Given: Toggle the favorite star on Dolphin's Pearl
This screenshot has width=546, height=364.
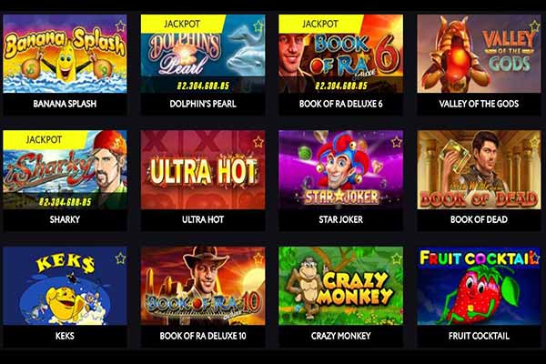Looking at the screenshot, I should pos(258,26).
